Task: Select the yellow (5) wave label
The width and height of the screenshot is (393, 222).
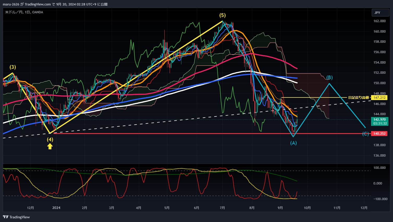Action: [222, 15]
